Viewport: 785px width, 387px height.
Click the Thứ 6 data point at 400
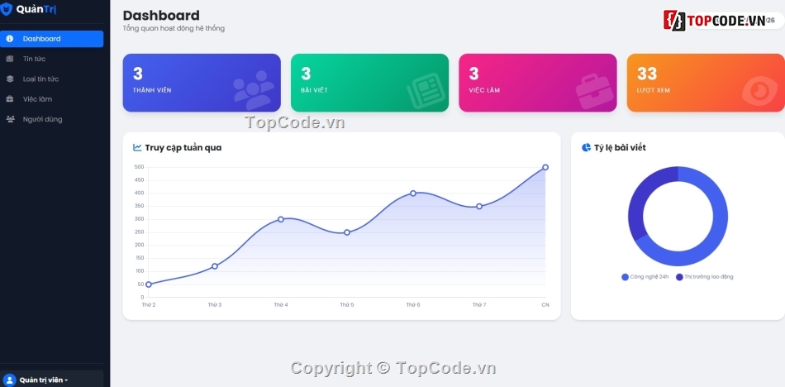(x=413, y=193)
